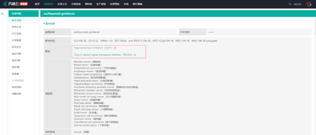Click Breast tumor indication text

click(x=88, y=65)
